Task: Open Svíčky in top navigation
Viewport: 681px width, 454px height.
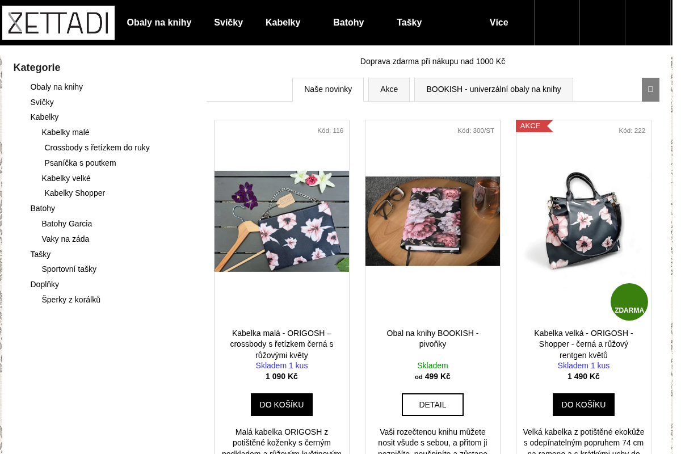Action: 228,23
